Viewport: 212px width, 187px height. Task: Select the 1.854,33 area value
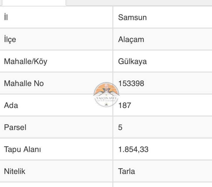(x=133, y=149)
